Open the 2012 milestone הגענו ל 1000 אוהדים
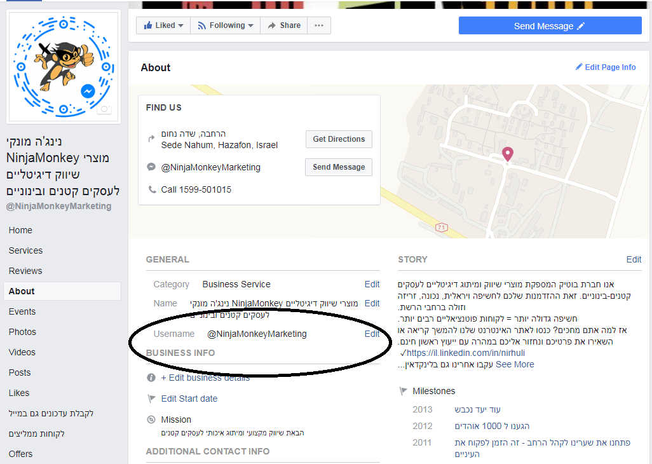The width and height of the screenshot is (652, 464). [x=492, y=426]
